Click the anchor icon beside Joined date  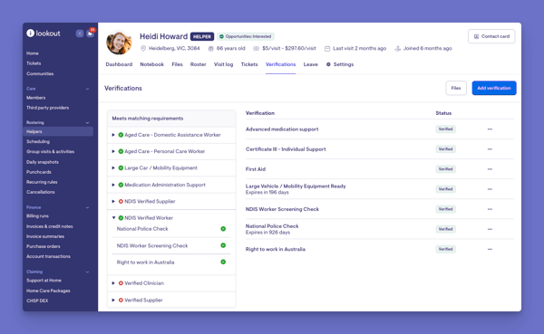[398, 49]
